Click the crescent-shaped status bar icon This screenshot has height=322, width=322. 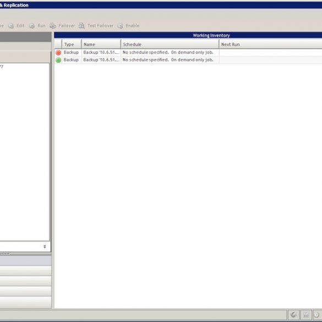pyautogui.click(x=294, y=315)
